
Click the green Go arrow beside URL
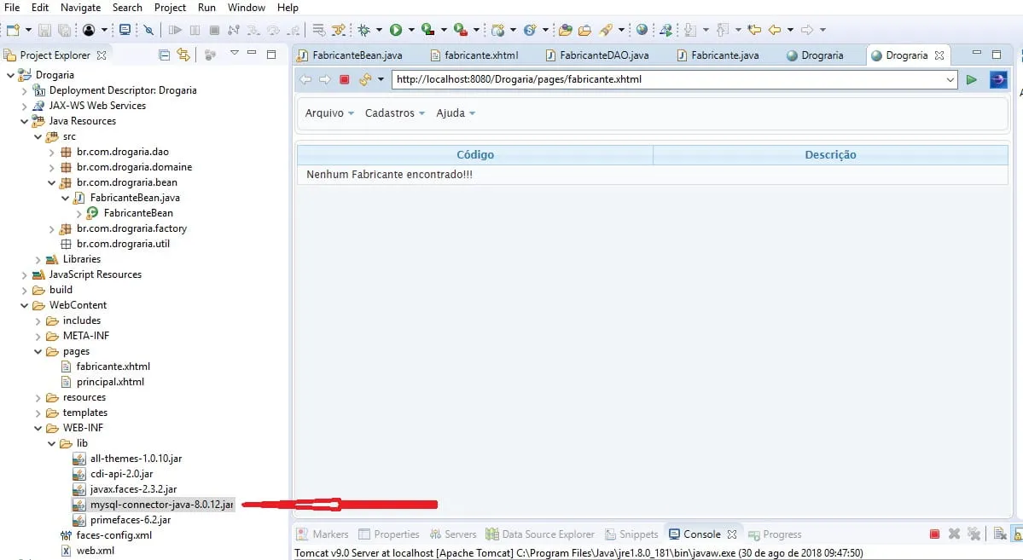click(972, 79)
